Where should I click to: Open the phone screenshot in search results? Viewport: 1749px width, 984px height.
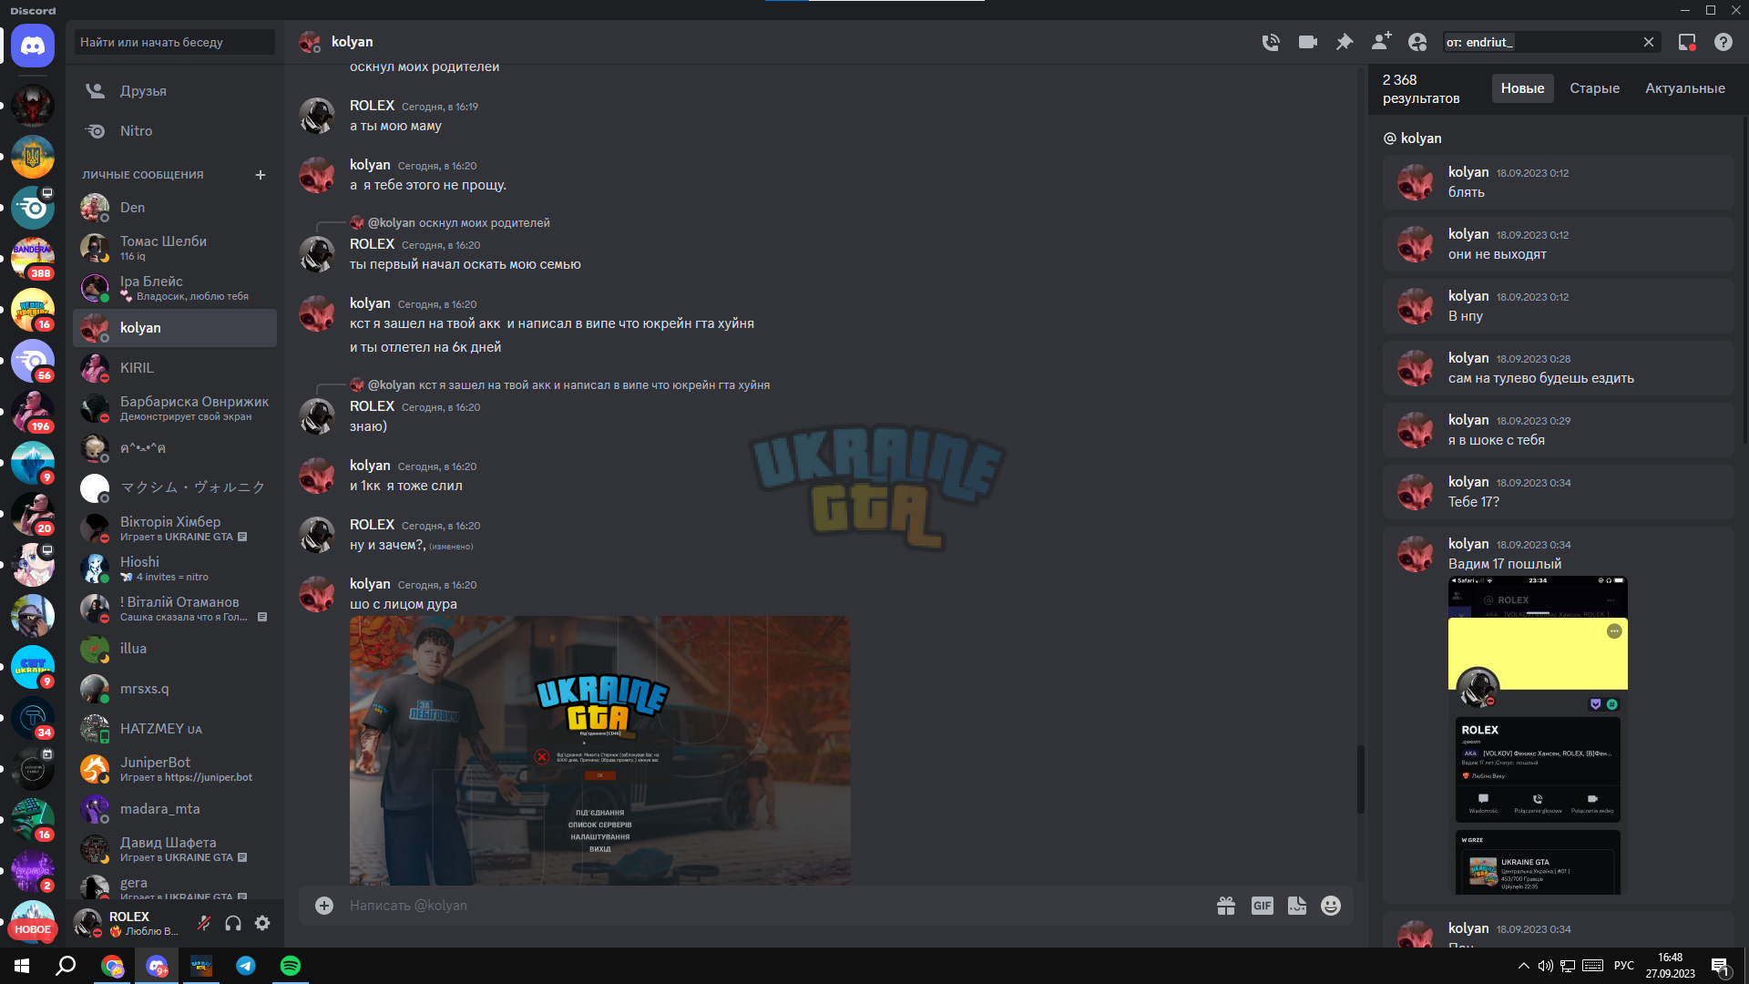pyautogui.click(x=1538, y=735)
